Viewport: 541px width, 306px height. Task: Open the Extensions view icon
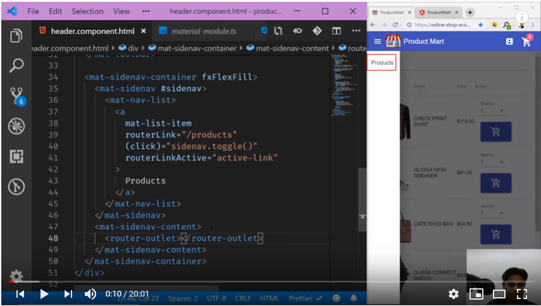click(x=16, y=157)
